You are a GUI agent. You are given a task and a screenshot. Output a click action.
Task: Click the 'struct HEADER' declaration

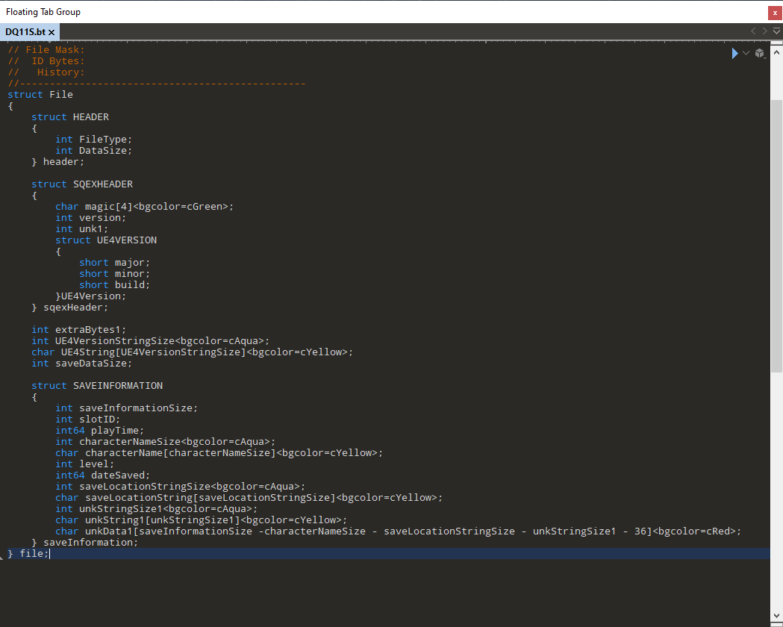[70, 116]
